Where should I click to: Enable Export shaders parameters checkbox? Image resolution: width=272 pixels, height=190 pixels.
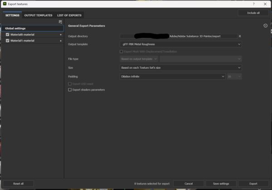pos(70,90)
